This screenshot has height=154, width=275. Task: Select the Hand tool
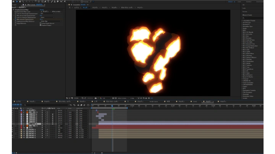[20, 2]
